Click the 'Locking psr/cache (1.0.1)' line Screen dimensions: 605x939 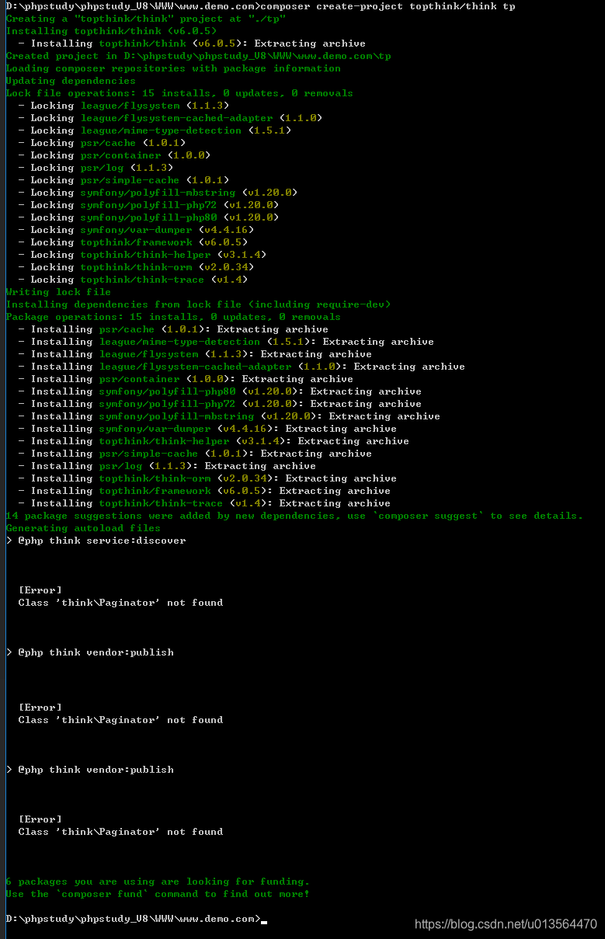[102, 143]
